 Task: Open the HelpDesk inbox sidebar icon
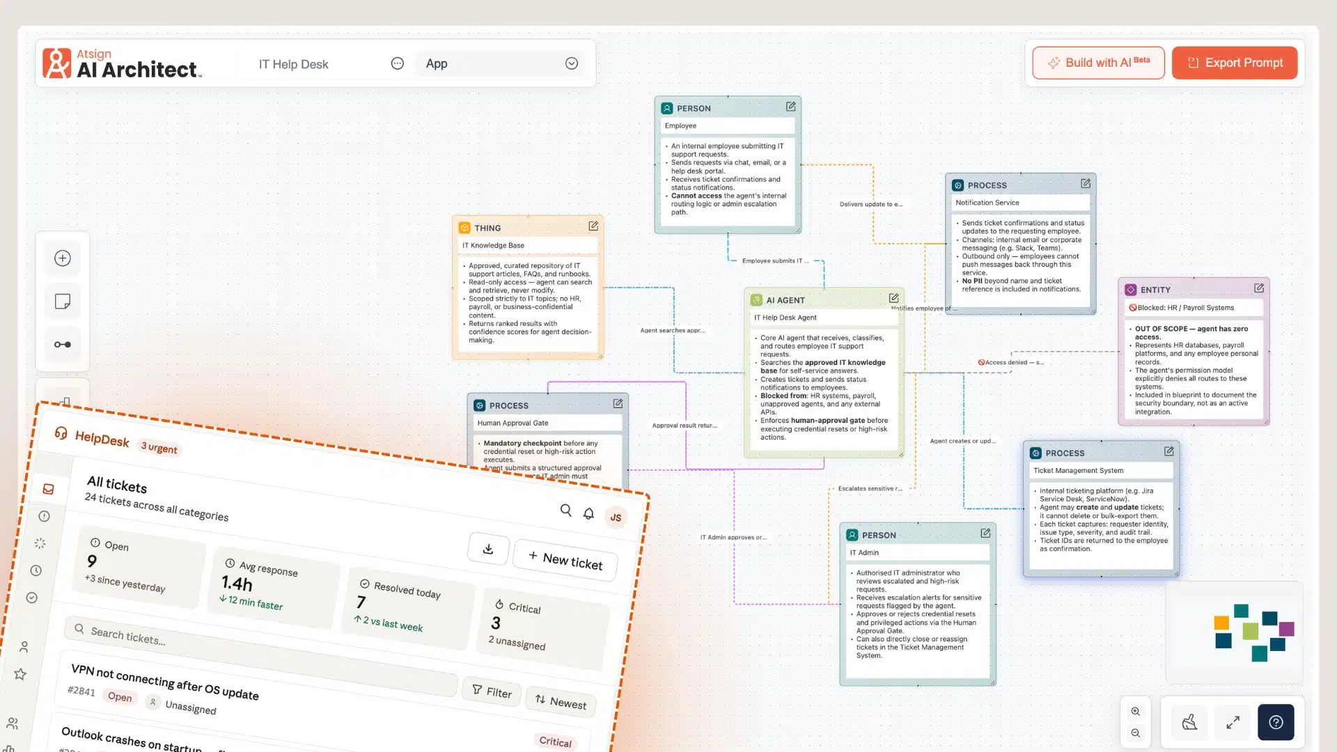(48, 489)
